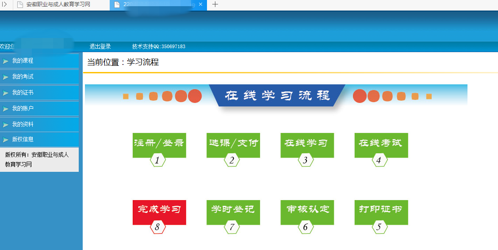
Task: Switch to the 安徽职业与成人教育学习网 browser tab
Action: [x=57, y=5]
